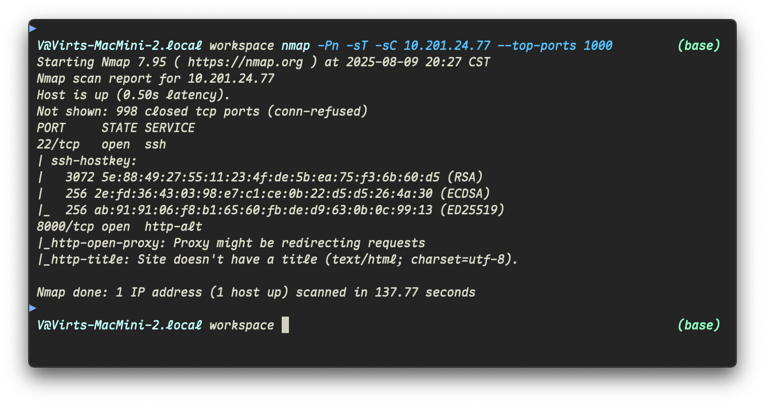
Task: Click the PORT STATE SERVICE header row
Action: (116, 128)
